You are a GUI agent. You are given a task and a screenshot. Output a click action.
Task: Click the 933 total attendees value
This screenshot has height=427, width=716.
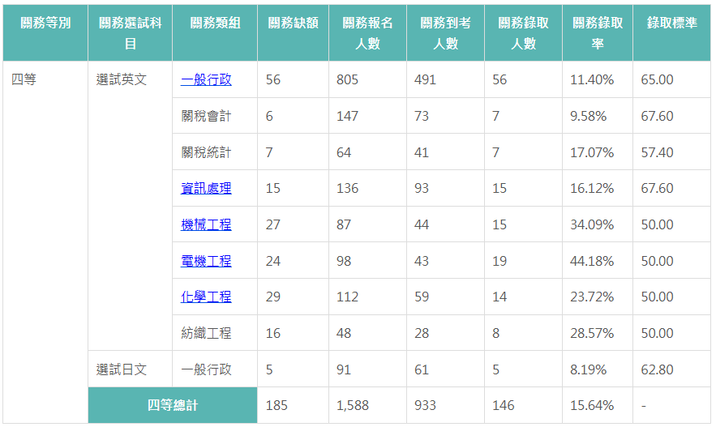coord(425,406)
